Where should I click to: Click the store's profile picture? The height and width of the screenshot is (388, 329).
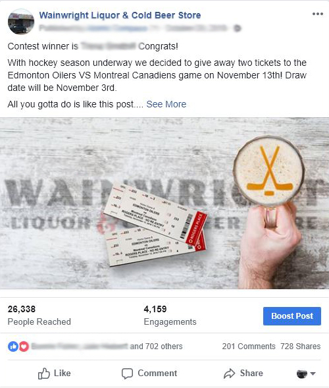click(x=21, y=22)
